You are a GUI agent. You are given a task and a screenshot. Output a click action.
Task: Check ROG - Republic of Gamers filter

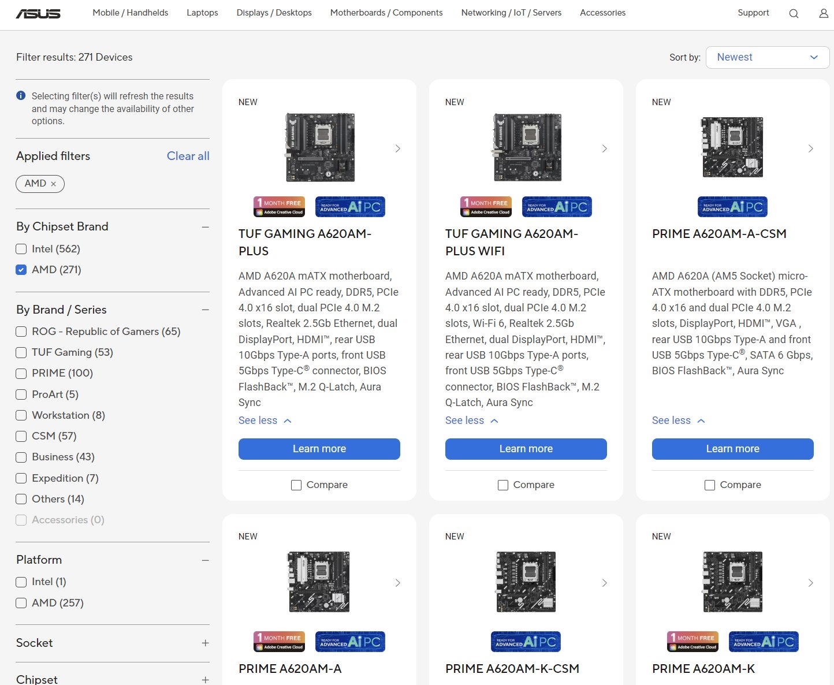click(21, 332)
